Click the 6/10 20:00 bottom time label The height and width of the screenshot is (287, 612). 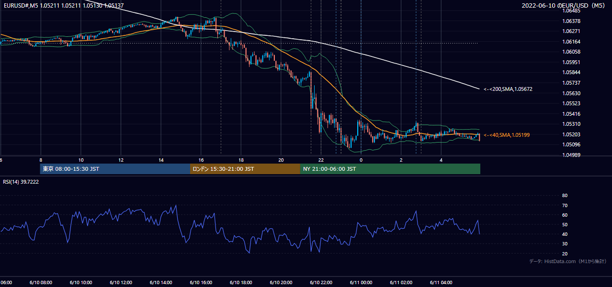click(281, 282)
